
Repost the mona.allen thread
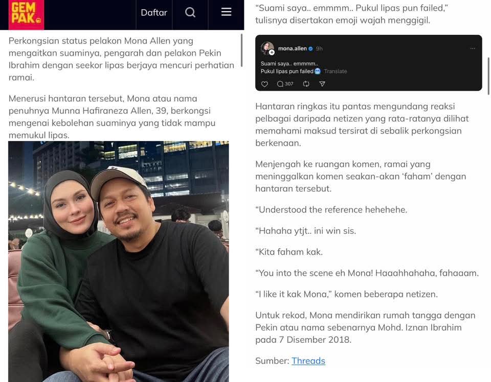(306, 84)
